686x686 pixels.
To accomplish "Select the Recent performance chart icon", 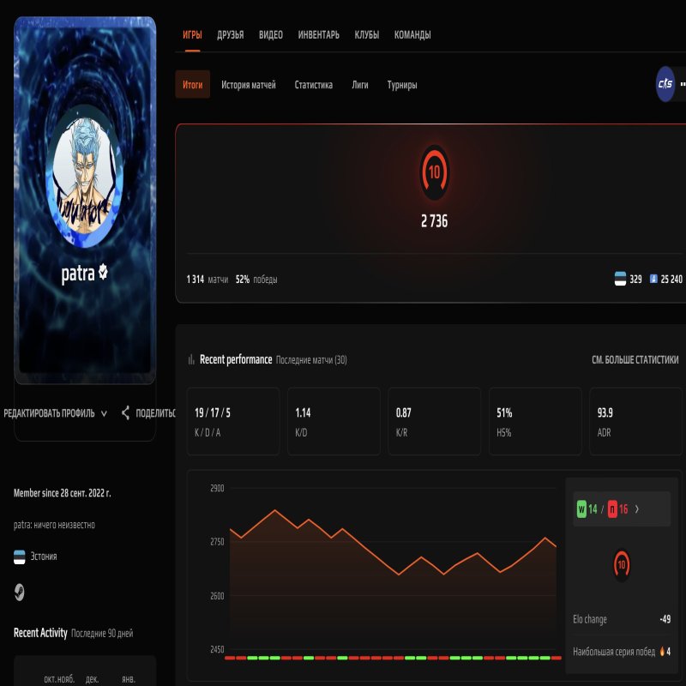I will click(190, 359).
